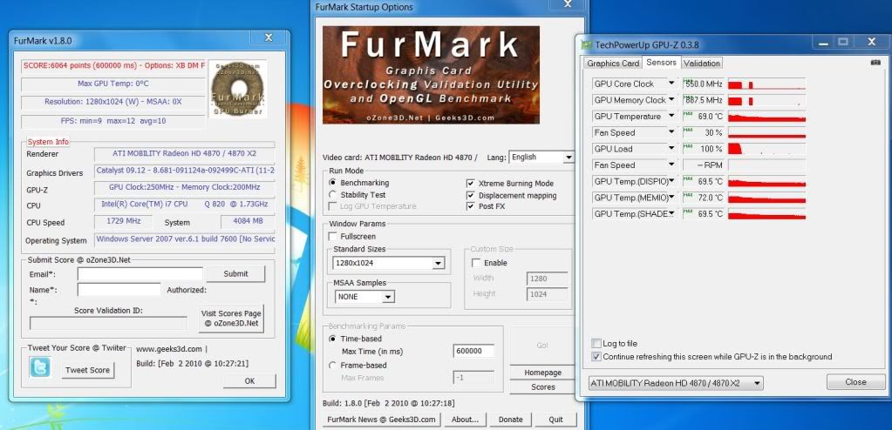Click the About... button
This screenshot has height=430, width=892.
(x=465, y=420)
